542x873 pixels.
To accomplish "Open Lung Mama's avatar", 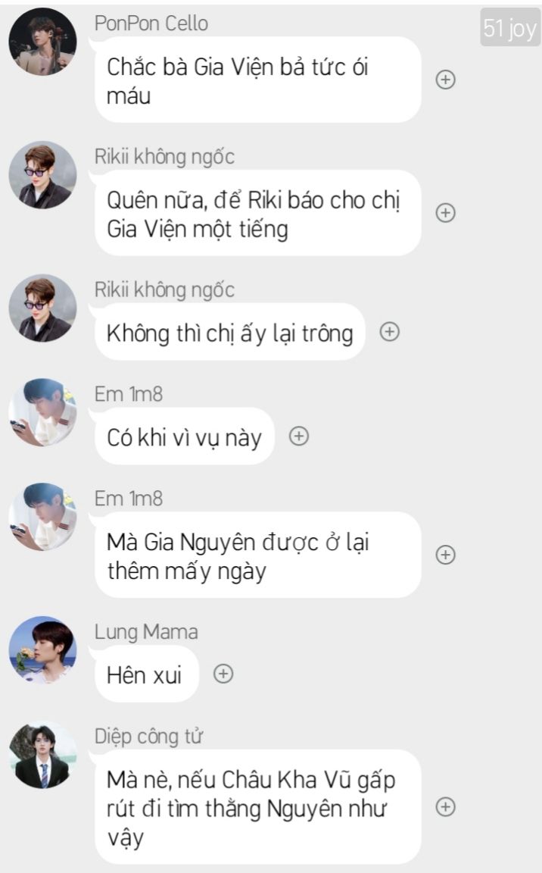I will tap(43, 649).
